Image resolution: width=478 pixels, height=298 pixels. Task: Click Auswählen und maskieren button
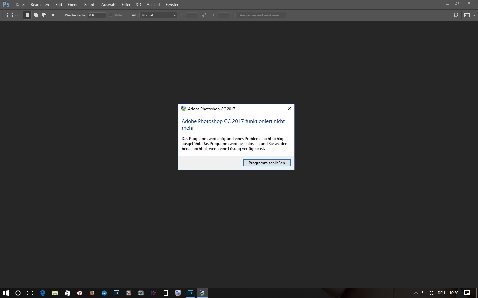(x=261, y=15)
